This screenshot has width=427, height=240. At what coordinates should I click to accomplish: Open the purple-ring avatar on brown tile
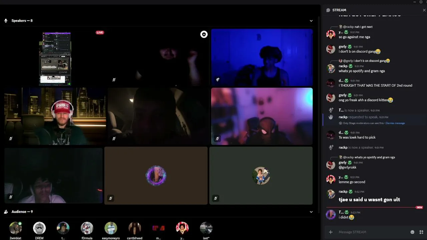tap(156, 176)
